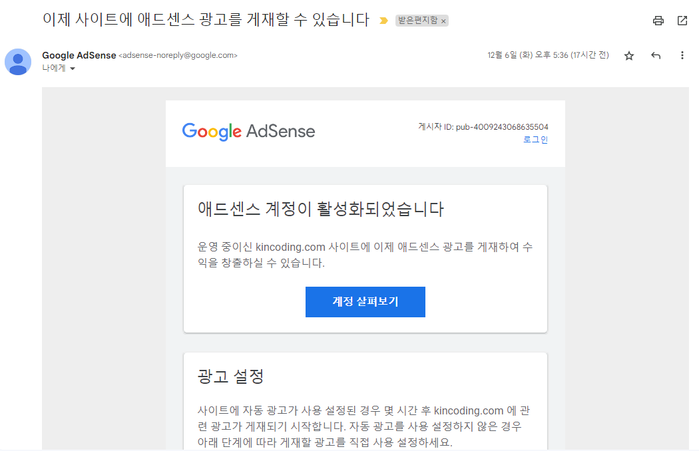Click the print icon to print this email
Screen dimensions: 699x451
click(658, 21)
